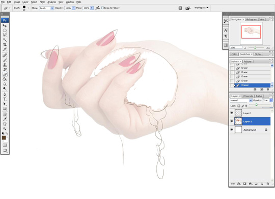Open the Filter menu
Screen dimensions: 275x199
coord(42,2)
